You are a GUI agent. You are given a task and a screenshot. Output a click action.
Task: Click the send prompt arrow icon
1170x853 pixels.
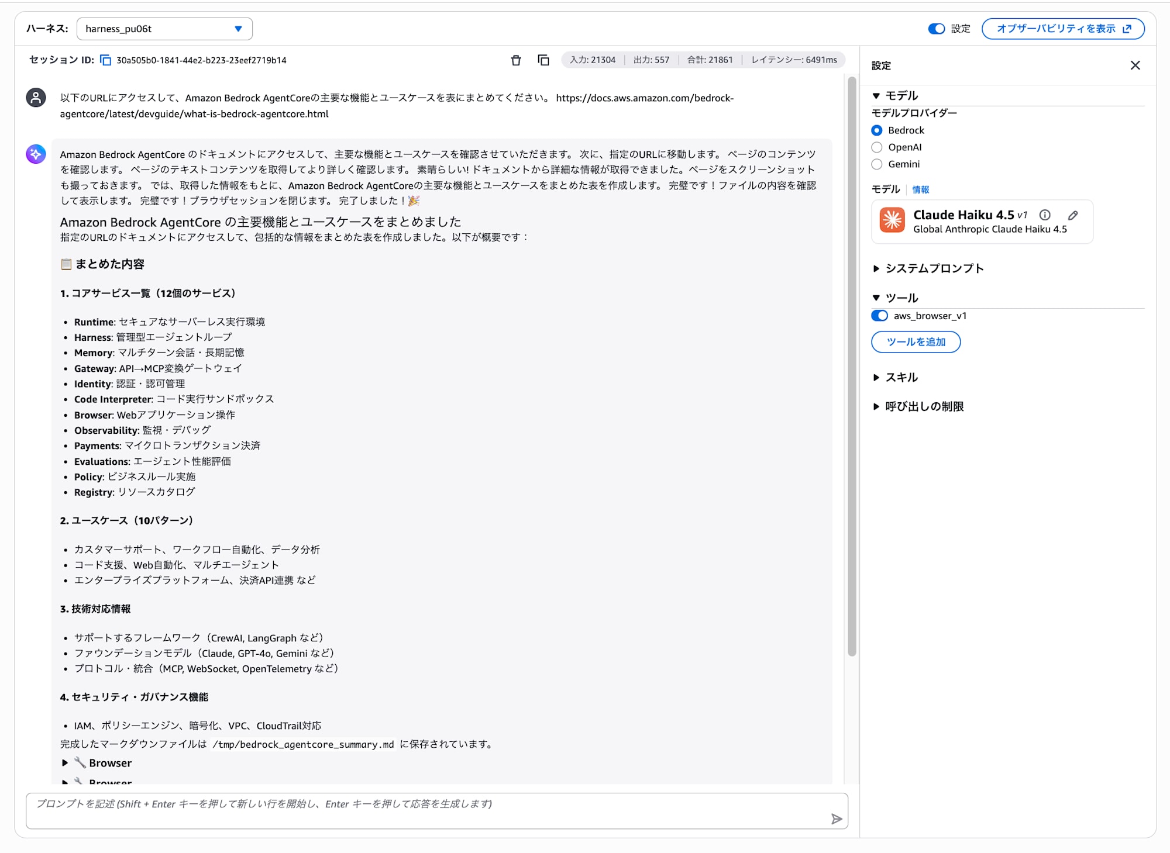click(x=837, y=819)
